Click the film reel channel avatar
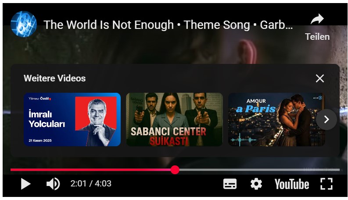Viewport: 348px width, 200px height. pyautogui.click(x=24, y=24)
